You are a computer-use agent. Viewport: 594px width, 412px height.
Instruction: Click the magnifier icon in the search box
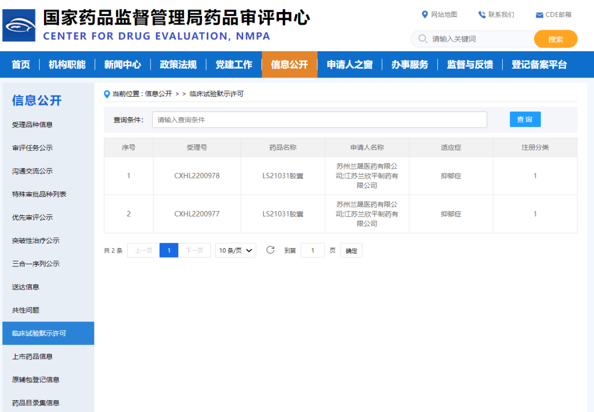pyautogui.click(x=421, y=39)
